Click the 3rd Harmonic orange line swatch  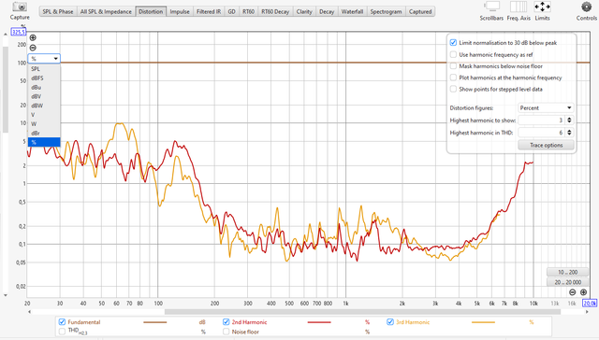pos(483,322)
